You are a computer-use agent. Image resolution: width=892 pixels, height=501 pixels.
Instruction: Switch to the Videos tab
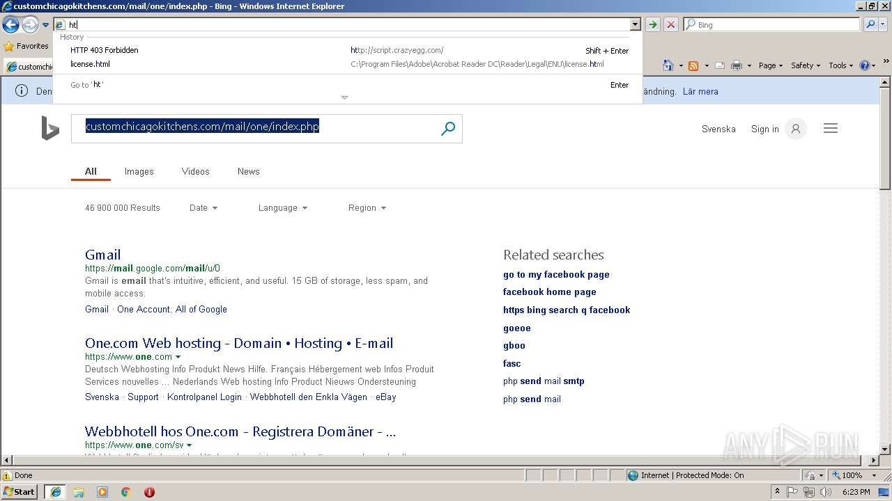(x=195, y=171)
